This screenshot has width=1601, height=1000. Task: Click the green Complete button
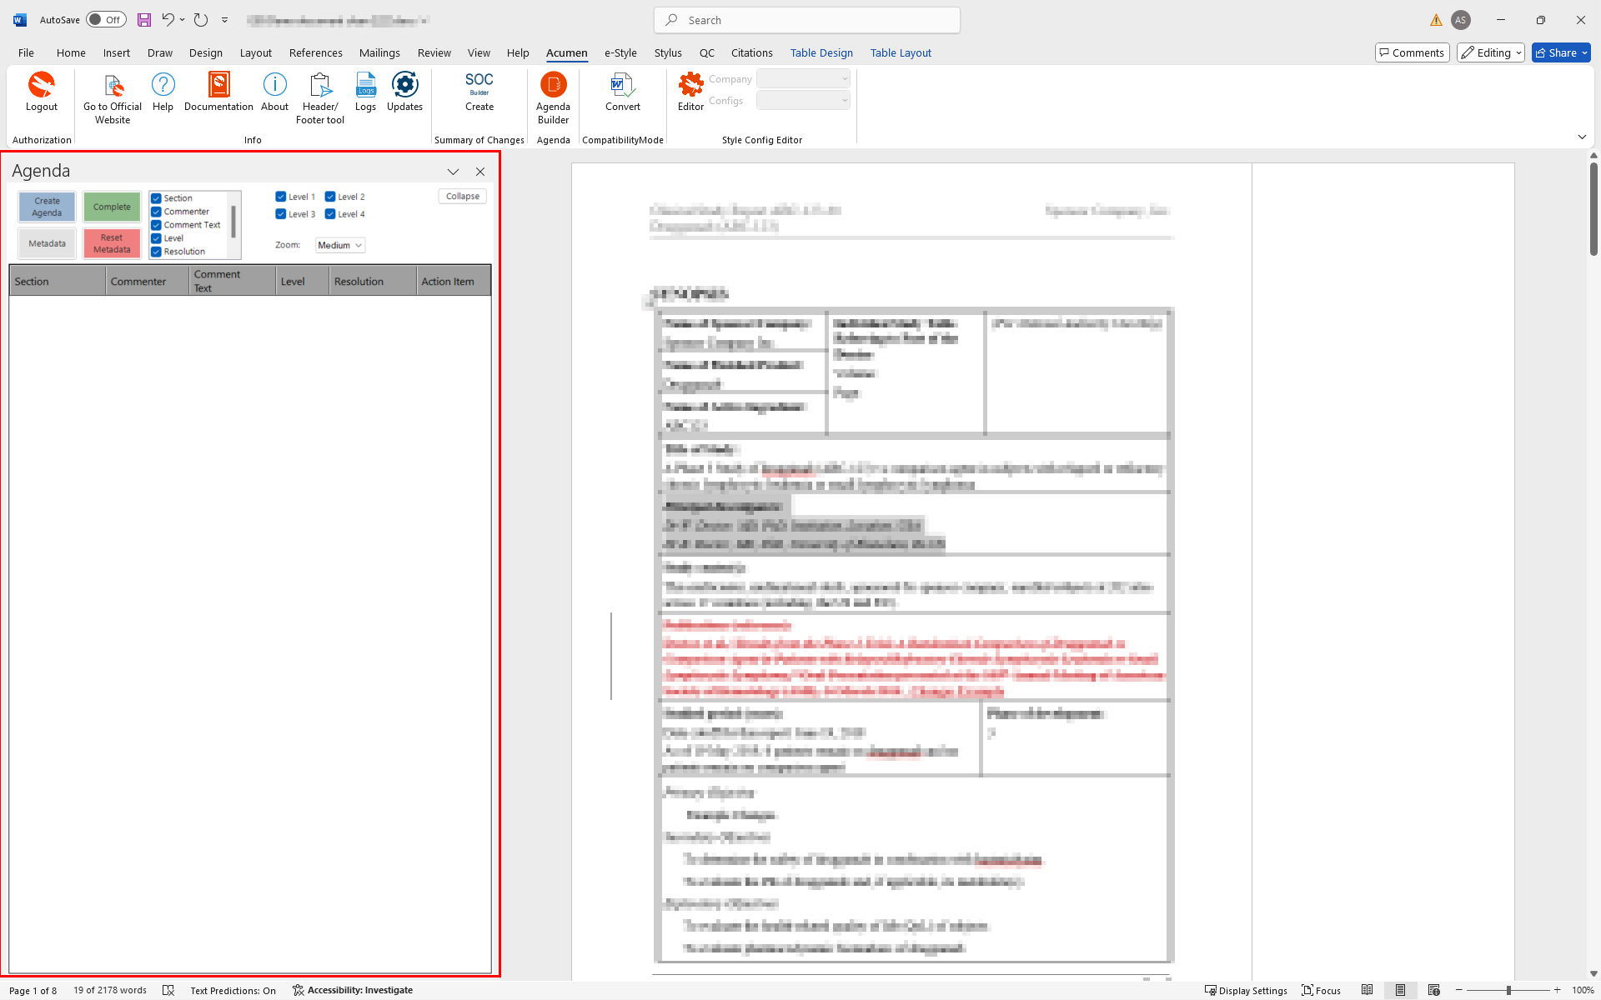112,207
